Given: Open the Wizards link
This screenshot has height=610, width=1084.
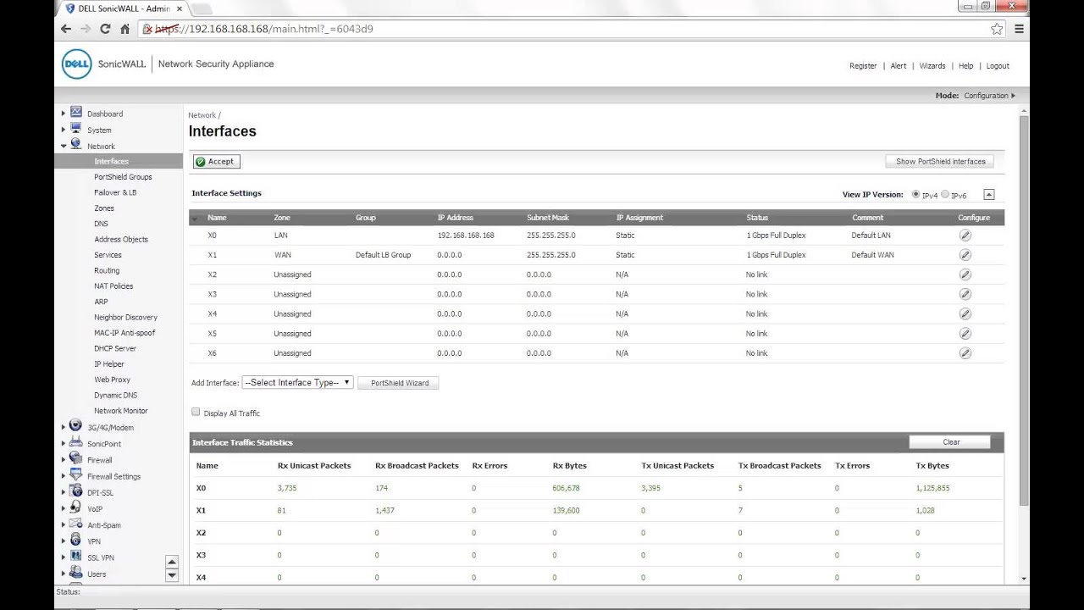Looking at the screenshot, I should point(932,66).
